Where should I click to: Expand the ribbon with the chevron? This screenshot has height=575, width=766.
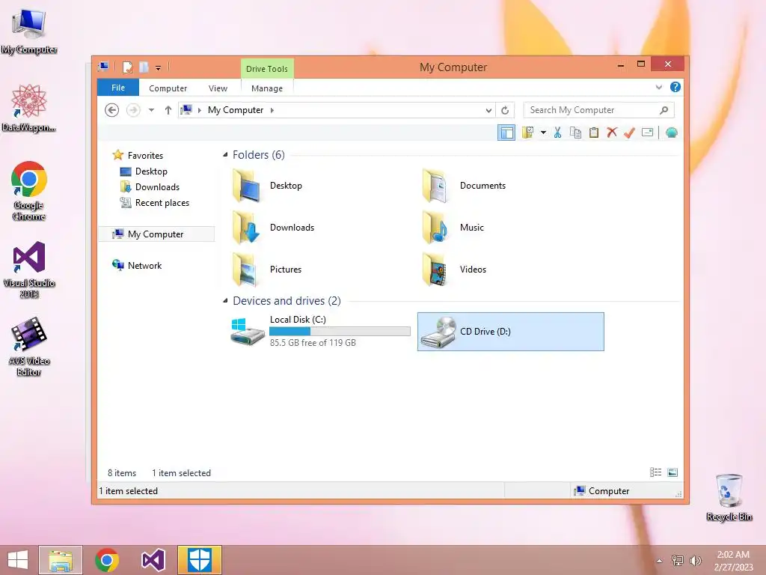pos(658,87)
